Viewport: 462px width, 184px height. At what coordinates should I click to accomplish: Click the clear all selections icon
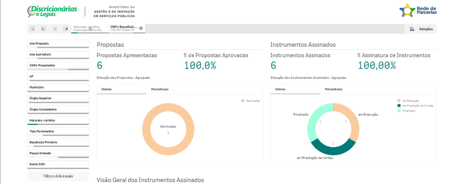click(65, 29)
